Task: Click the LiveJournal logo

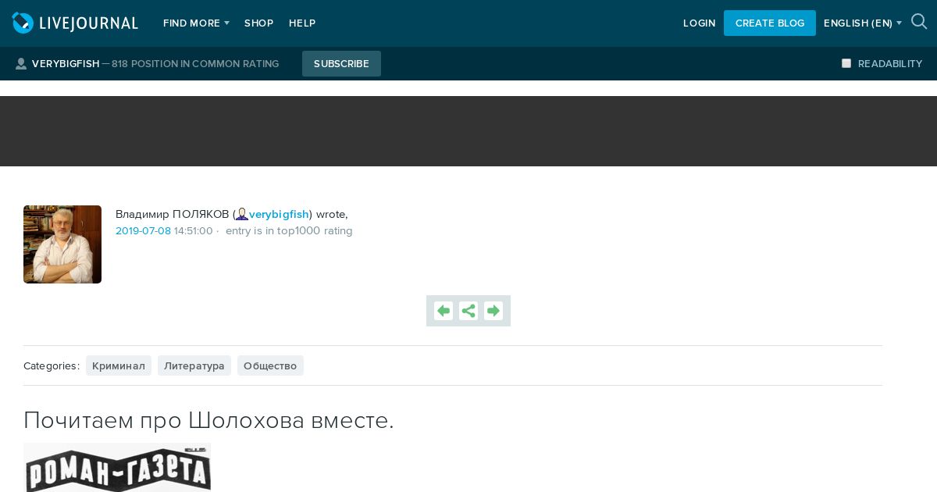Action: [75, 23]
